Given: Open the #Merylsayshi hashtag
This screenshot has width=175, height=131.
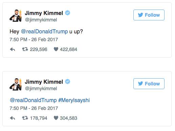Looking at the screenshot, I should click(x=74, y=100).
